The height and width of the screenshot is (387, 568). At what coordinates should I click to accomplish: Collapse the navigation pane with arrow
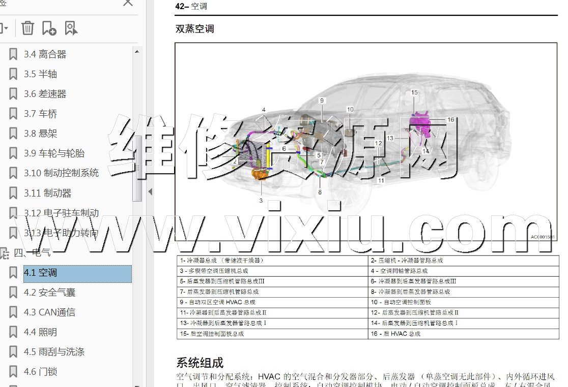point(150,191)
